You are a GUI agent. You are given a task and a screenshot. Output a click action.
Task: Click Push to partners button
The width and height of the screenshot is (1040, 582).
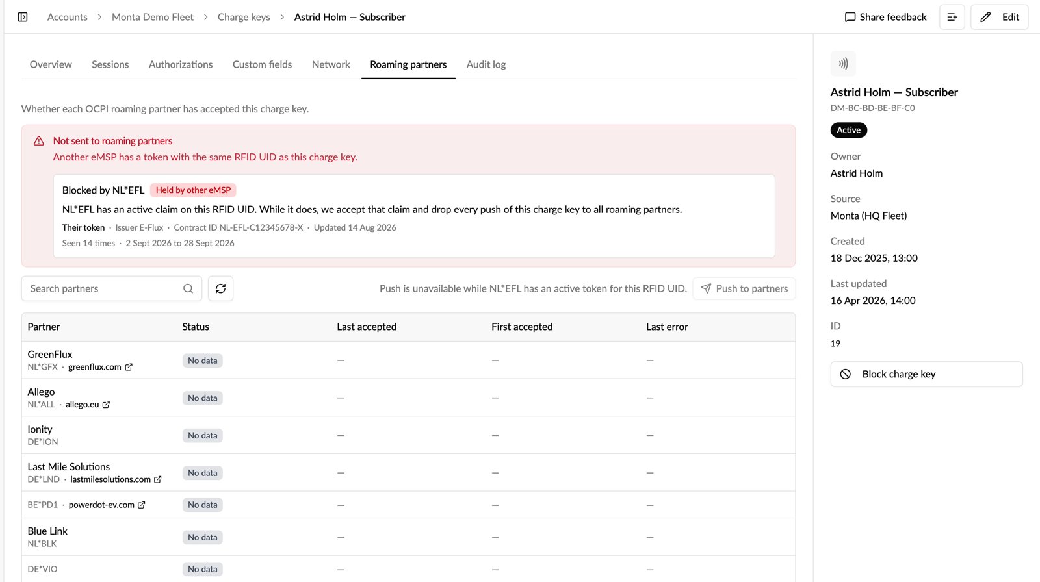click(x=744, y=288)
